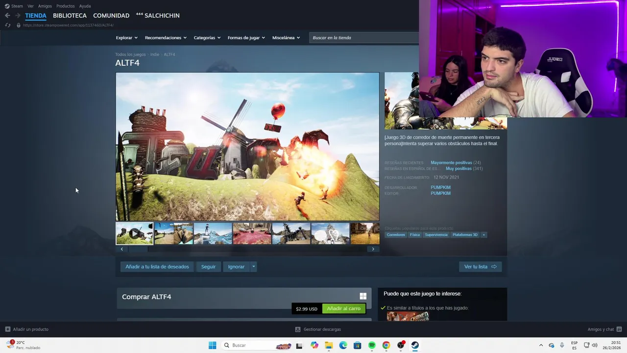
Task: Expand the Formas de jugar dropdown
Action: pos(246,38)
